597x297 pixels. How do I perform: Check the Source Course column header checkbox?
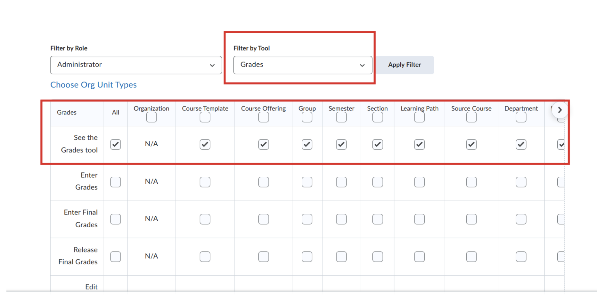[471, 117]
